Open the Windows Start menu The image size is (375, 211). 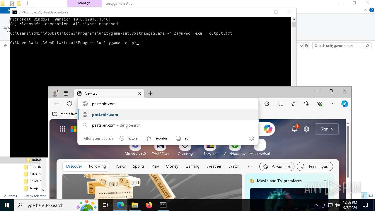click(7, 205)
